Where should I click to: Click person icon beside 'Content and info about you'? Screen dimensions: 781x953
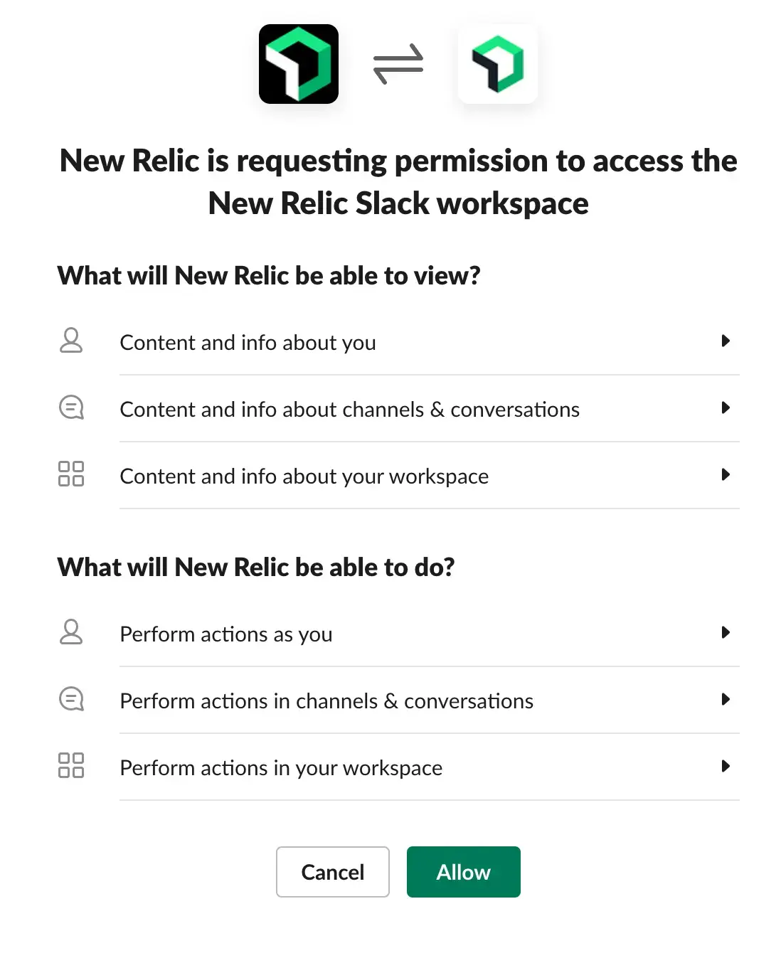click(71, 341)
